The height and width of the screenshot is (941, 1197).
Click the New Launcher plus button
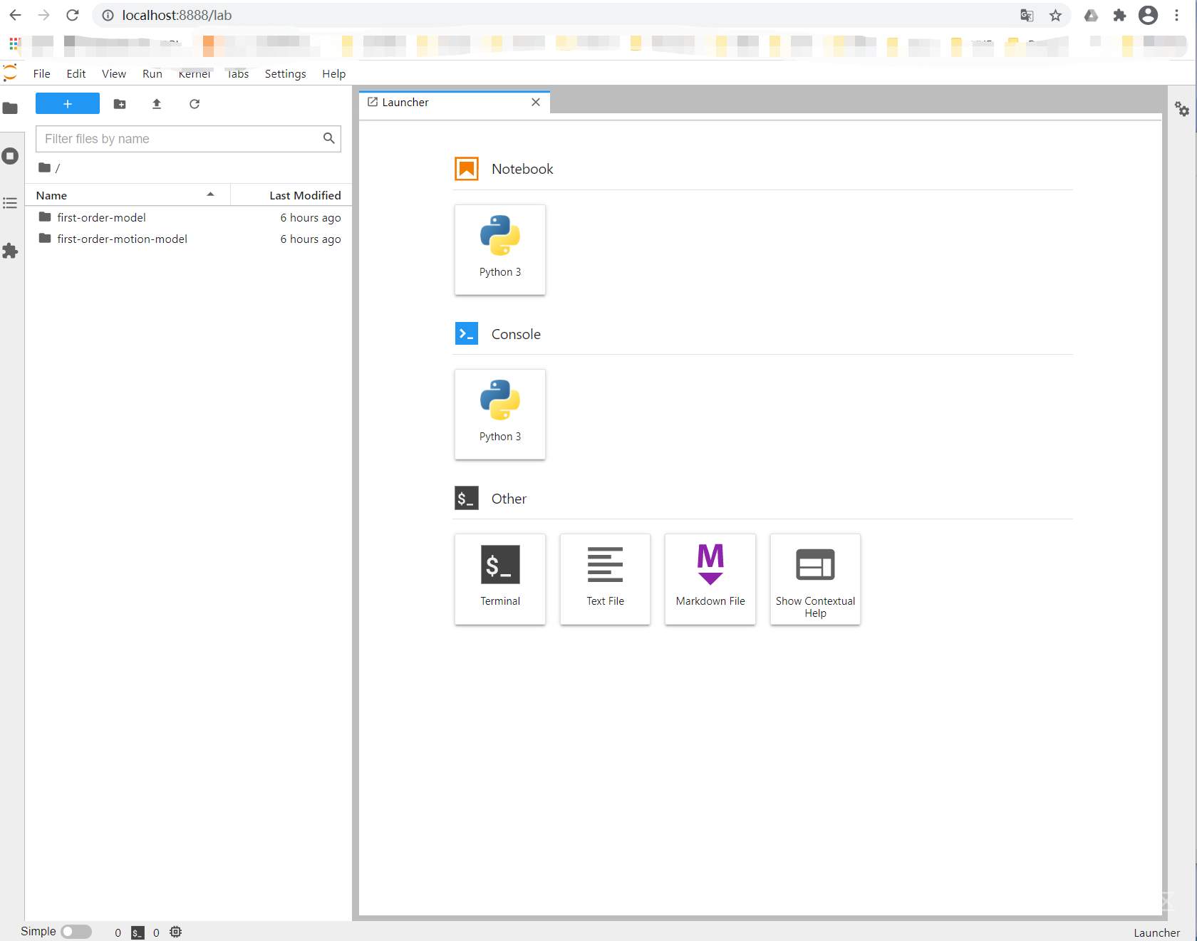[x=68, y=104]
